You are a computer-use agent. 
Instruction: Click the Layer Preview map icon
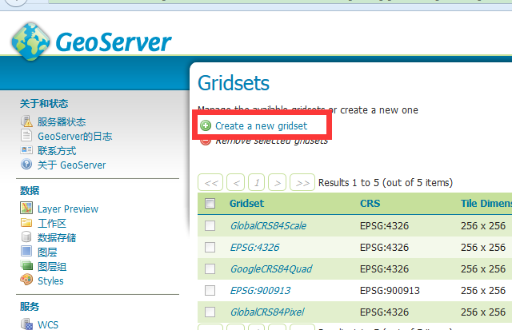click(26, 208)
